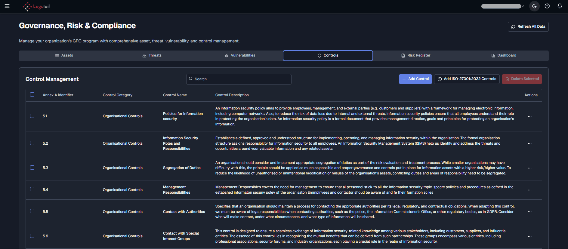Viewport: 568px width, 249px height.
Task: Click the Control Category column header
Action: [x=118, y=95]
